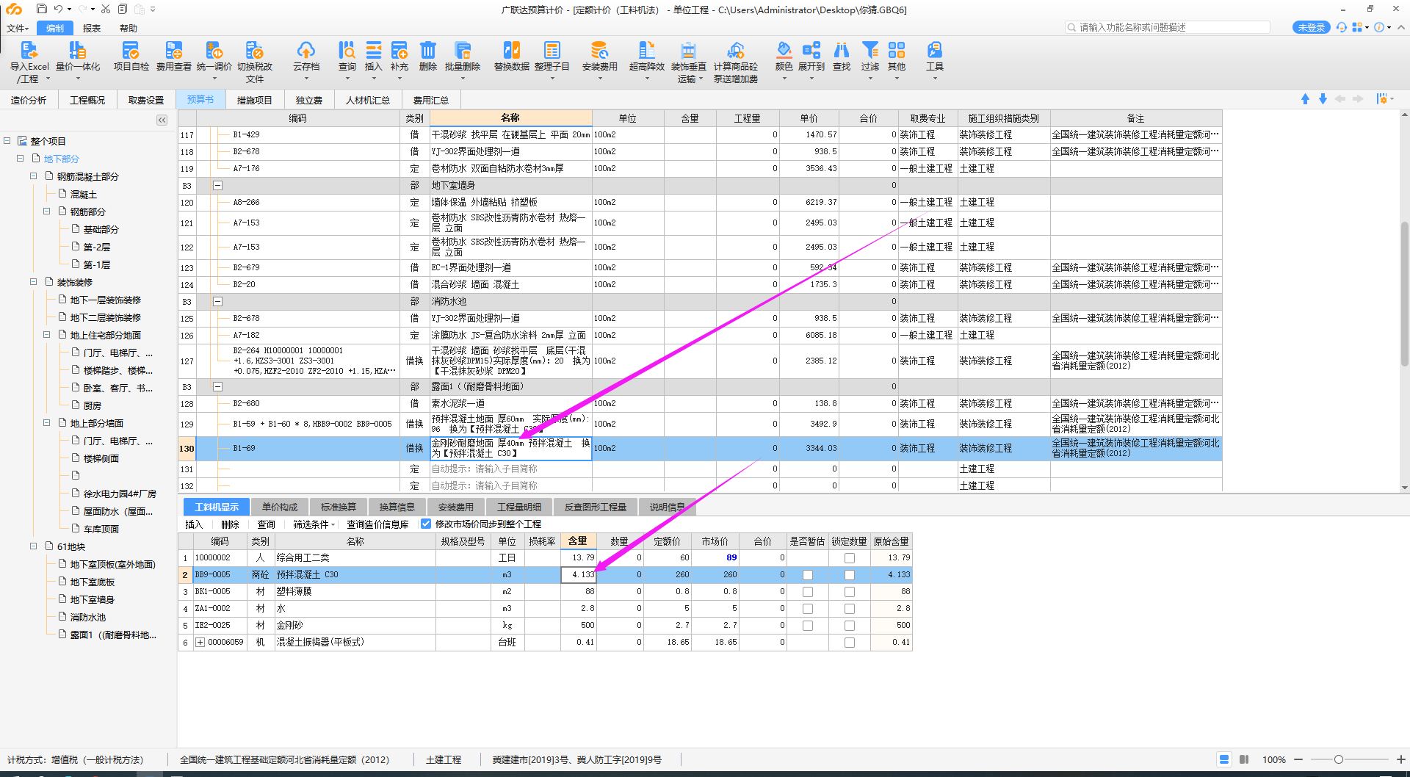The image size is (1410, 777).
Task: Click the 安装费用 installation fee icon
Action: (x=599, y=50)
